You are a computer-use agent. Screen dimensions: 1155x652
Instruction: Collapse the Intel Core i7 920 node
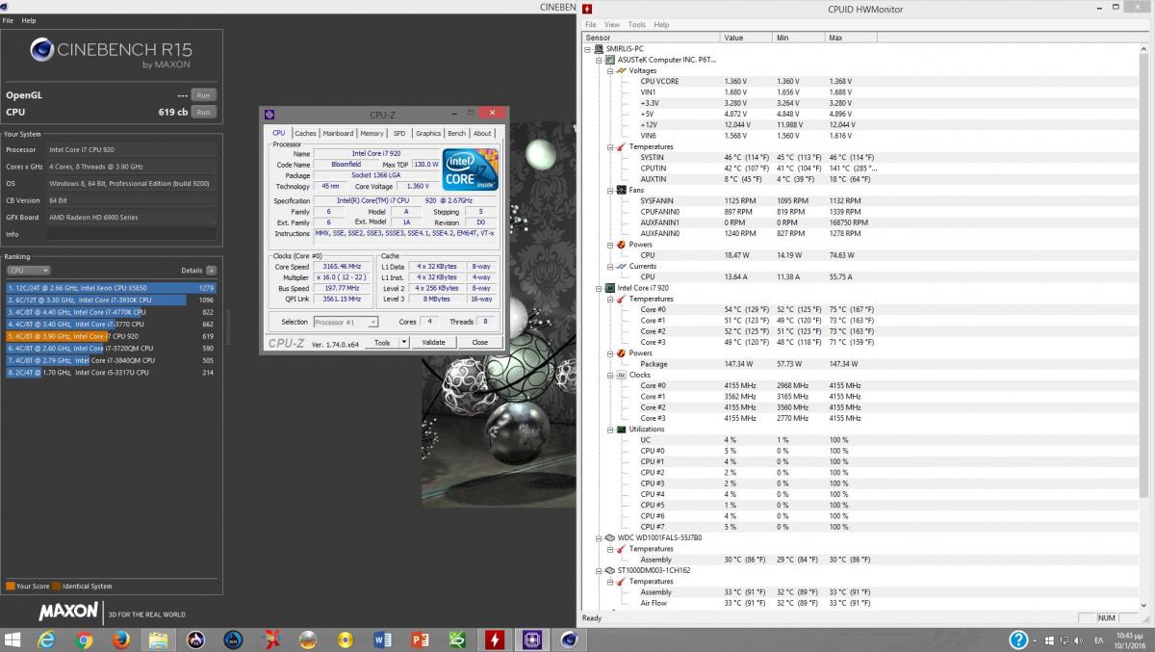[x=599, y=288]
